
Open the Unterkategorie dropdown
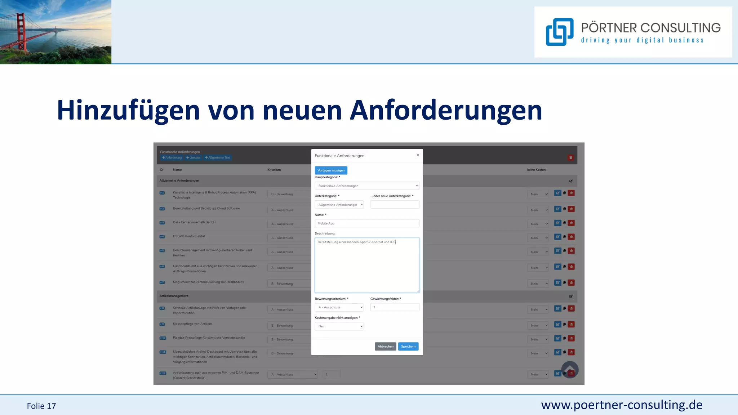[339, 205]
